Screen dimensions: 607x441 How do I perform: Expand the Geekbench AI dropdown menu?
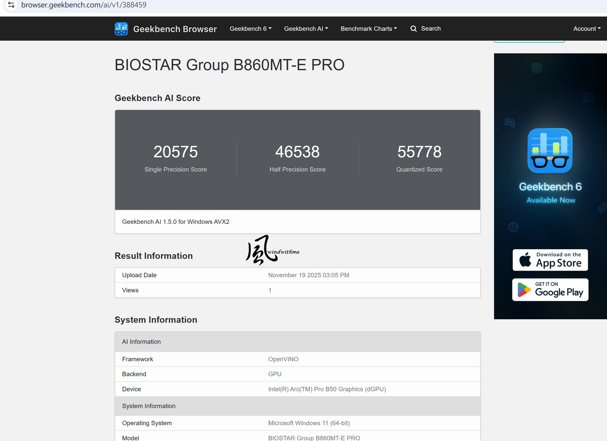click(x=306, y=29)
